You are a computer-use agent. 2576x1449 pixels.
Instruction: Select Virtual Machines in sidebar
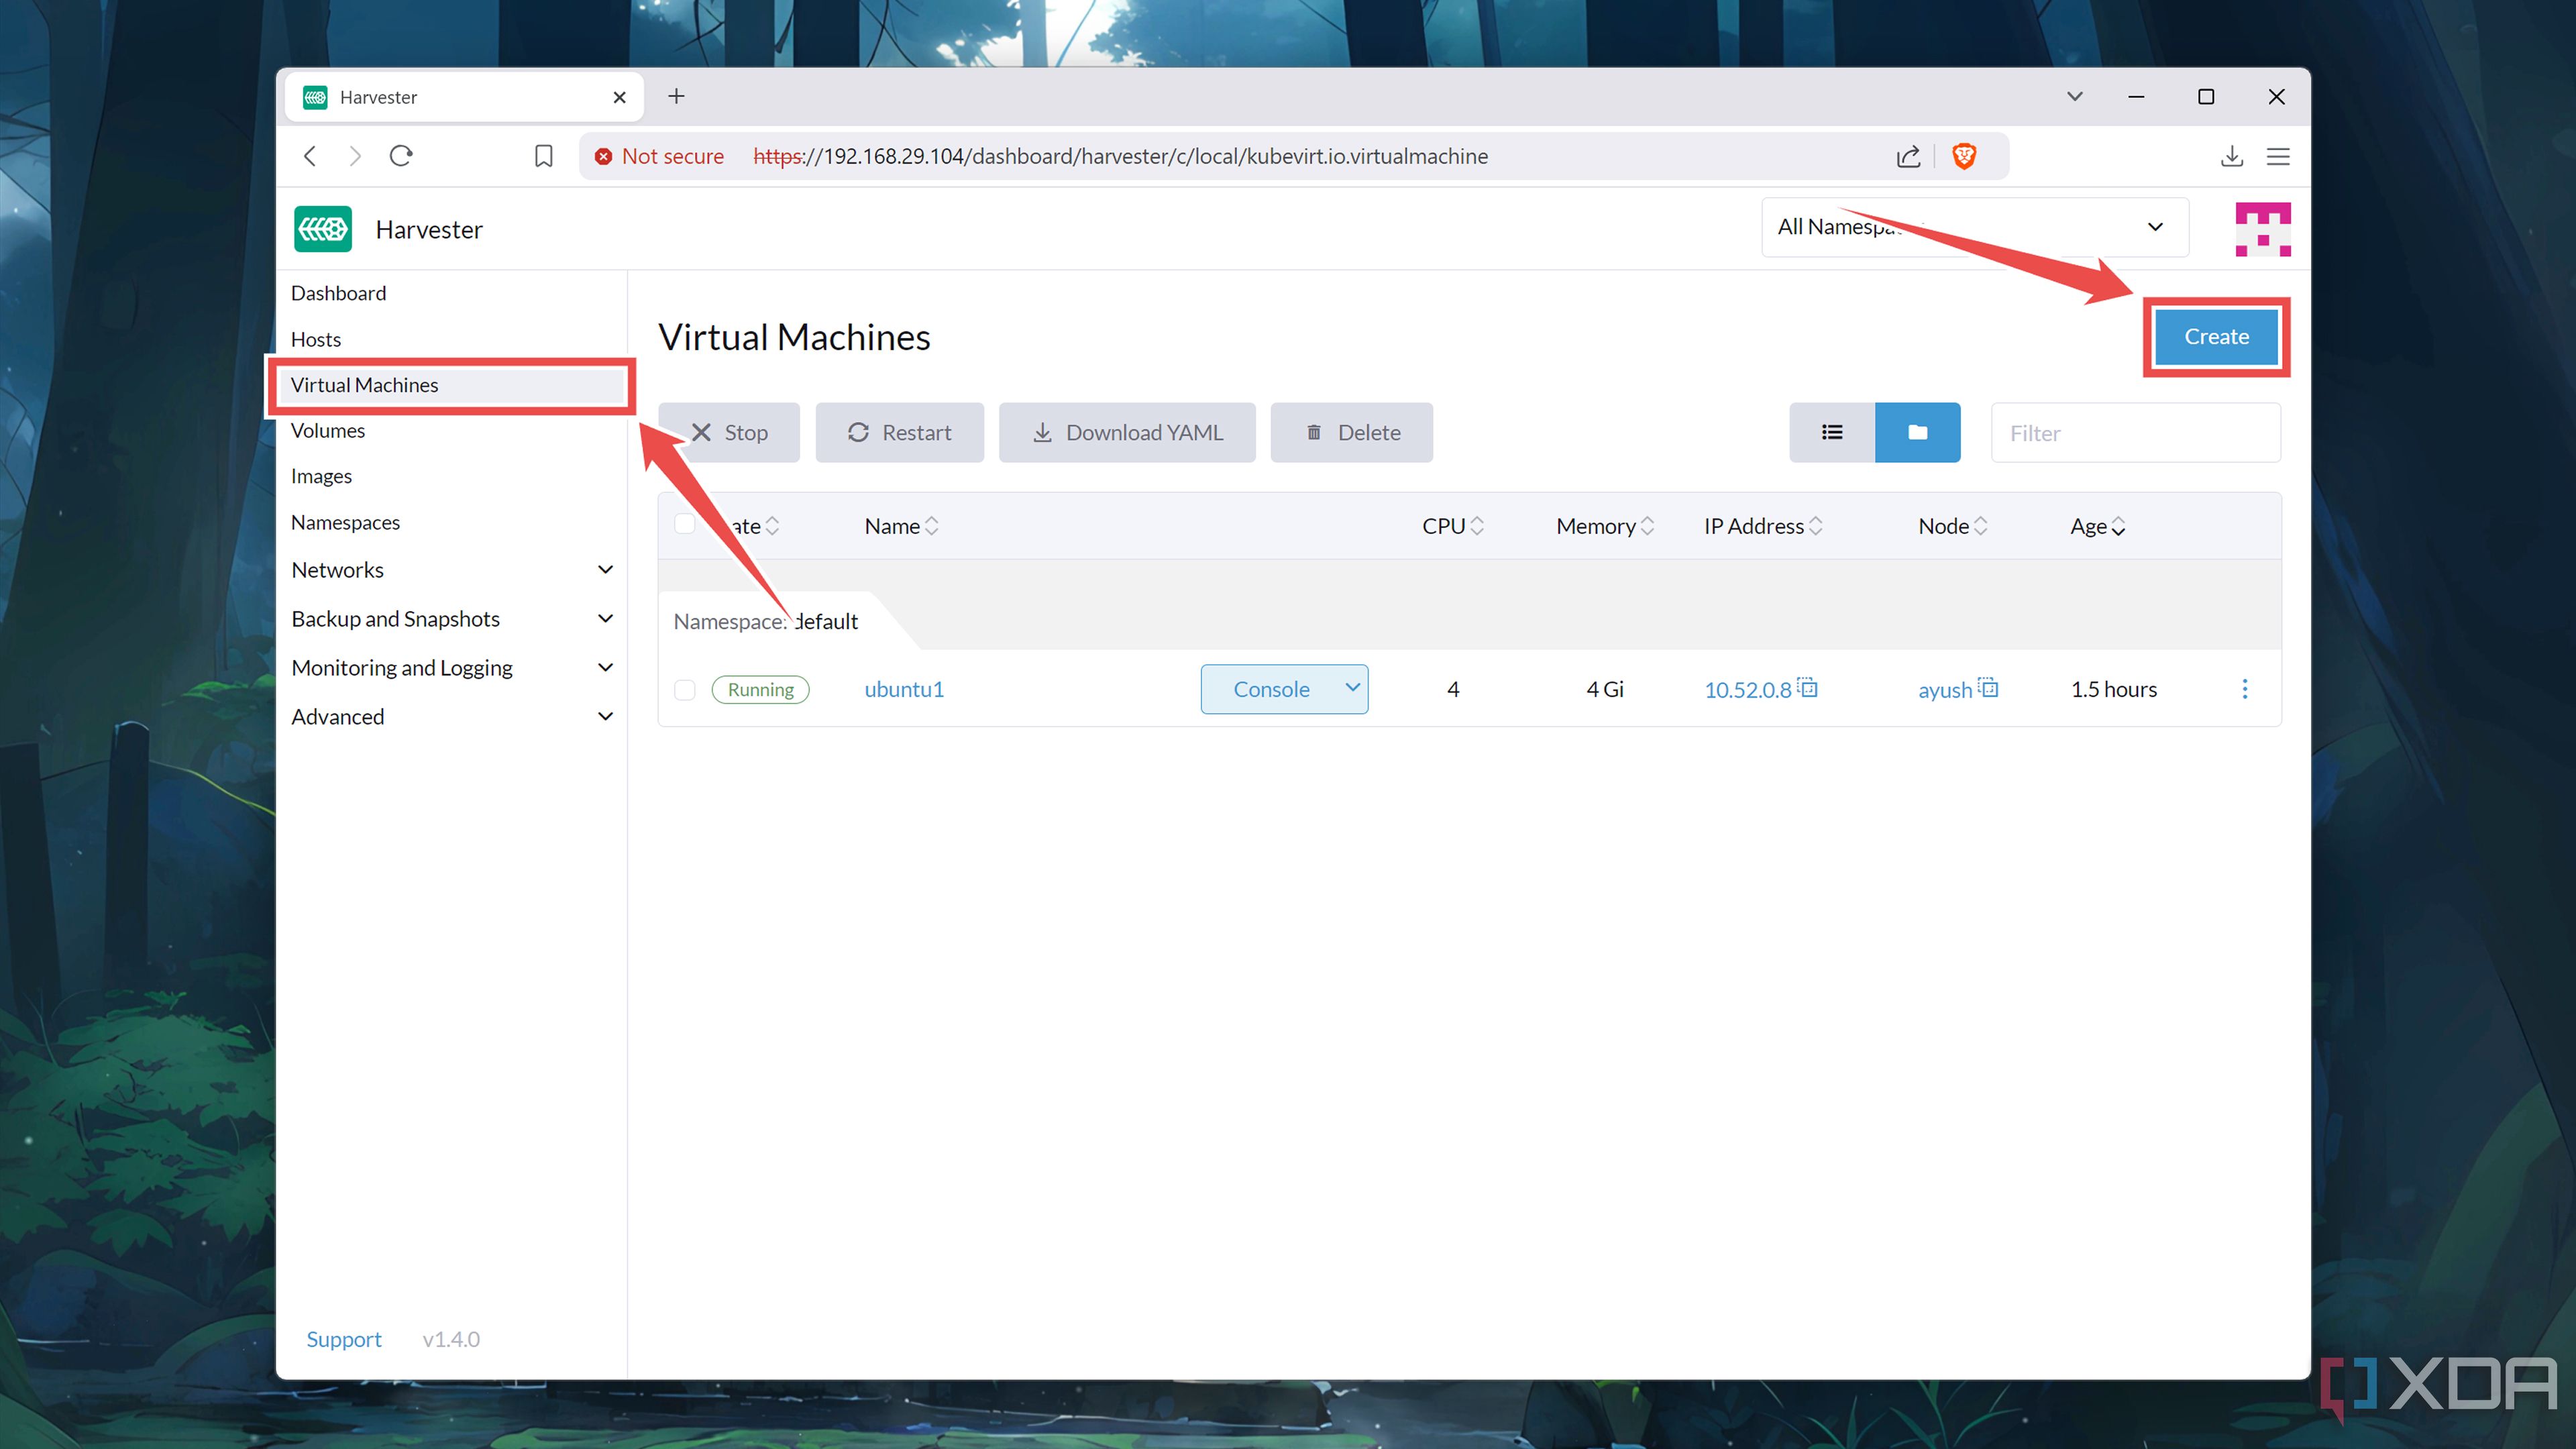pos(452,385)
